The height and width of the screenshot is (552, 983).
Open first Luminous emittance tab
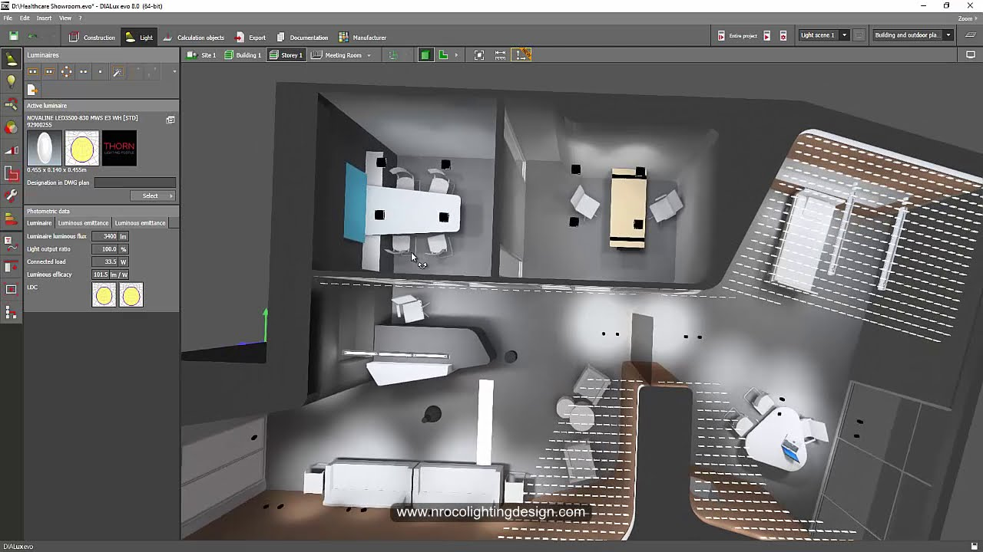point(83,223)
